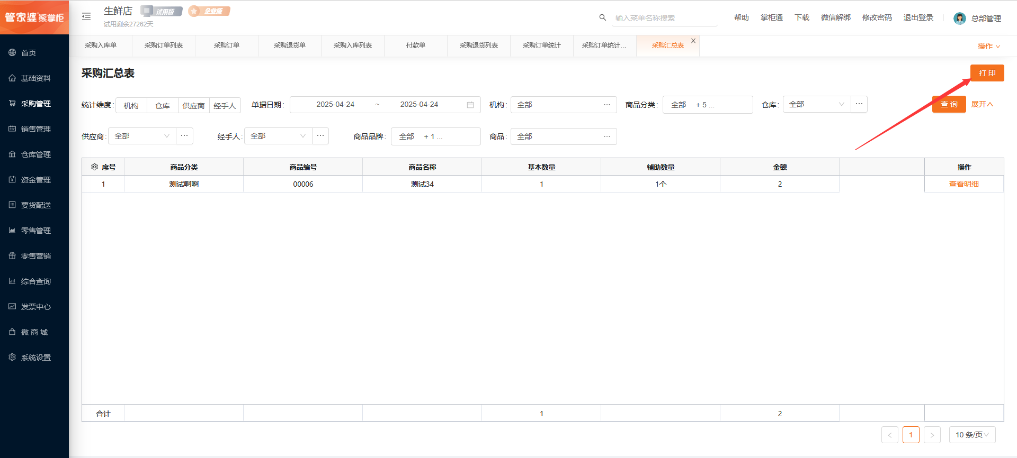The width and height of the screenshot is (1017, 458).
Task: Open the 经手人 dropdown
Action: pos(278,136)
